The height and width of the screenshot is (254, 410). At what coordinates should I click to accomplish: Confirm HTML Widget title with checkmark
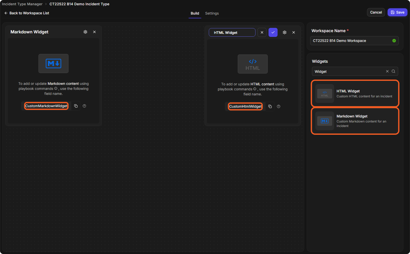(x=273, y=32)
